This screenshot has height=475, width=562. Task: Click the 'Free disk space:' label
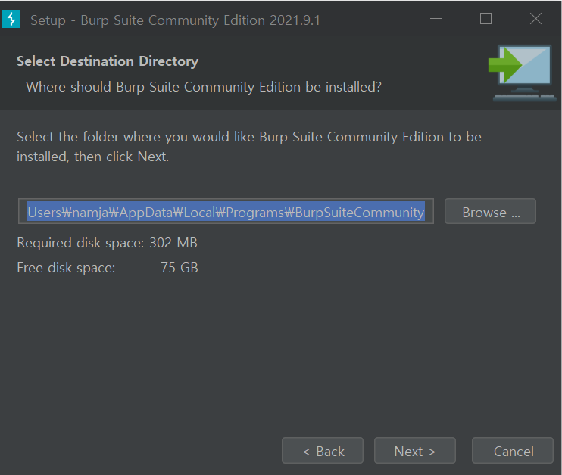point(67,268)
